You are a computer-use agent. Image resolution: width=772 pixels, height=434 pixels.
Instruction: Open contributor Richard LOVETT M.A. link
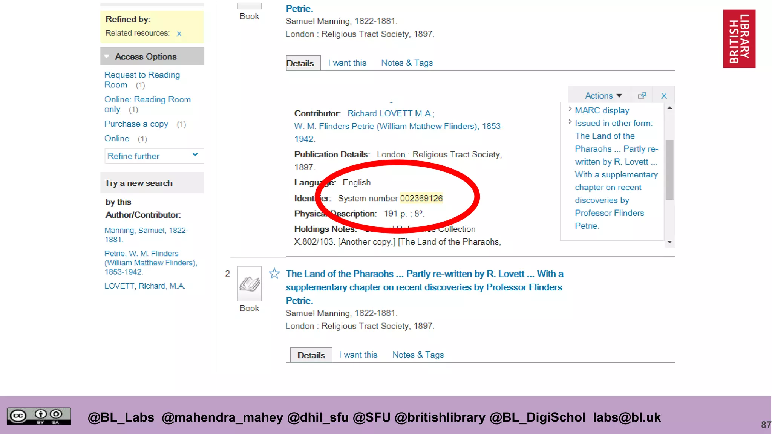pyautogui.click(x=391, y=113)
